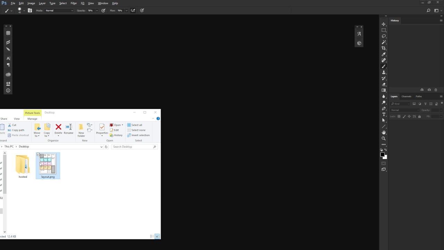Select the Rectangular Marquee tool
This screenshot has width=444, height=250.
[x=384, y=30]
